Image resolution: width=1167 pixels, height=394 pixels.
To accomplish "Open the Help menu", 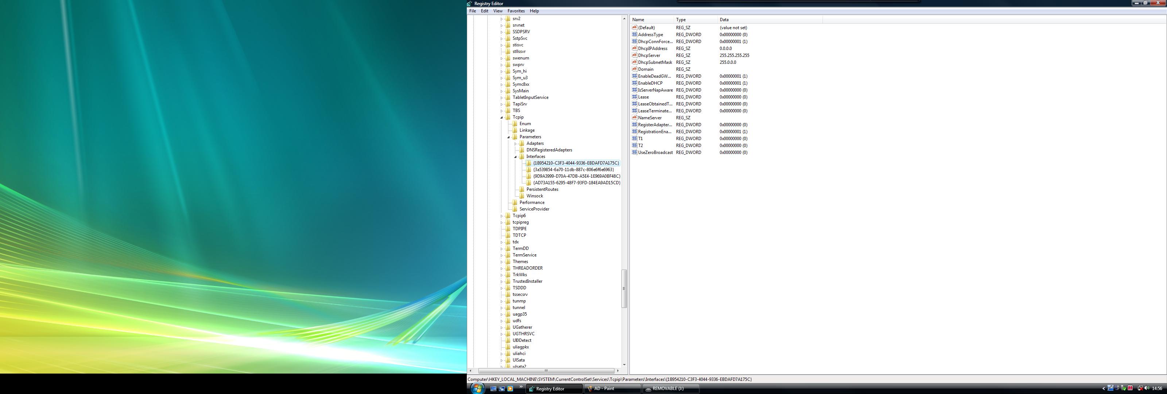I will coord(534,11).
